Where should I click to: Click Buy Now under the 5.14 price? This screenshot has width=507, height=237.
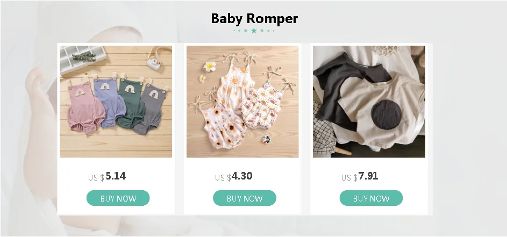coord(118,198)
